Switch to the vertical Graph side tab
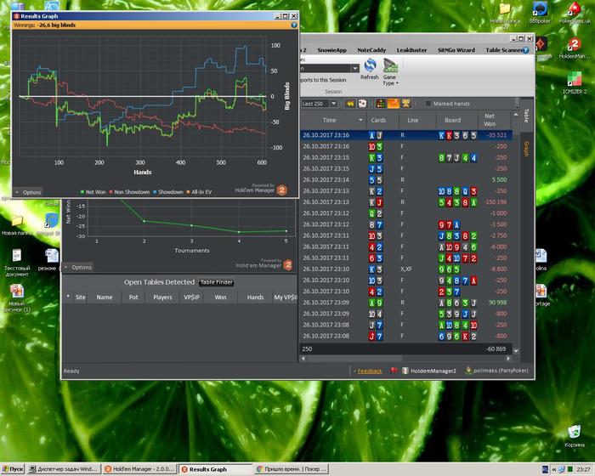This screenshot has width=595, height=476. coord(526,149)
